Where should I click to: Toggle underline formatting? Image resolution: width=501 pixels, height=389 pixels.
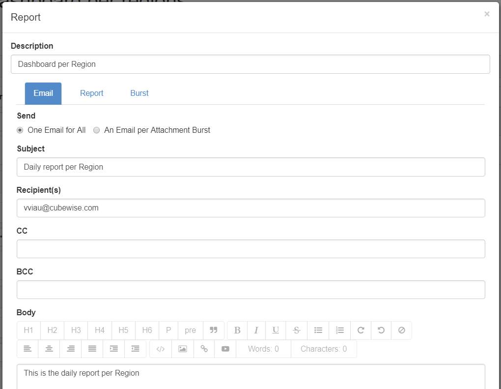pyautogui.click(x=276, y=330)
